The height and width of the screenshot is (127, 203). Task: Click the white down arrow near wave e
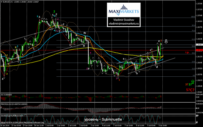tap(166, 41)
